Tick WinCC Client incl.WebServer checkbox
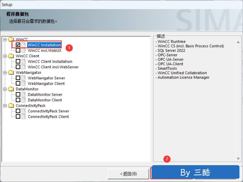 pyautogui.click(x=18, y=67)
